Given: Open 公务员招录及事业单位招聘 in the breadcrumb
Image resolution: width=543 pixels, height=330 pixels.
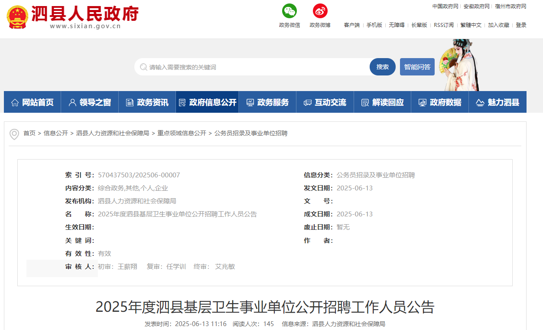Looking at the screenshot, I should pos(251,133).
